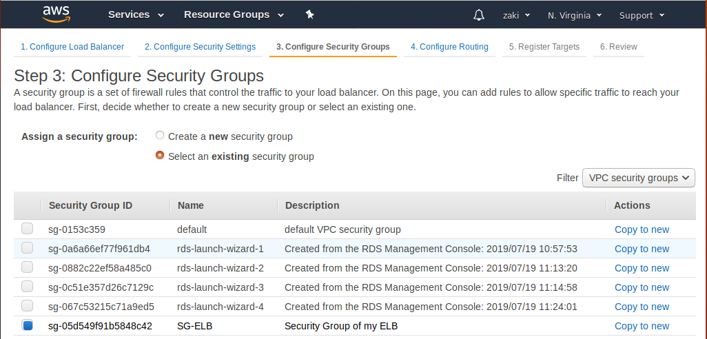The width and height of the screenshot is (707, 339).
Task: Expand the Resource Groups menu
Action: [234, 14]
